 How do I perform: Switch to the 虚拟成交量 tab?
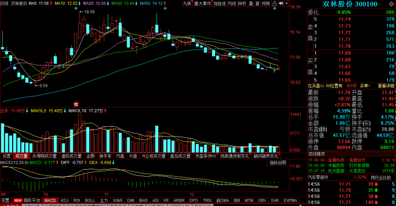[x=71, y=156]
